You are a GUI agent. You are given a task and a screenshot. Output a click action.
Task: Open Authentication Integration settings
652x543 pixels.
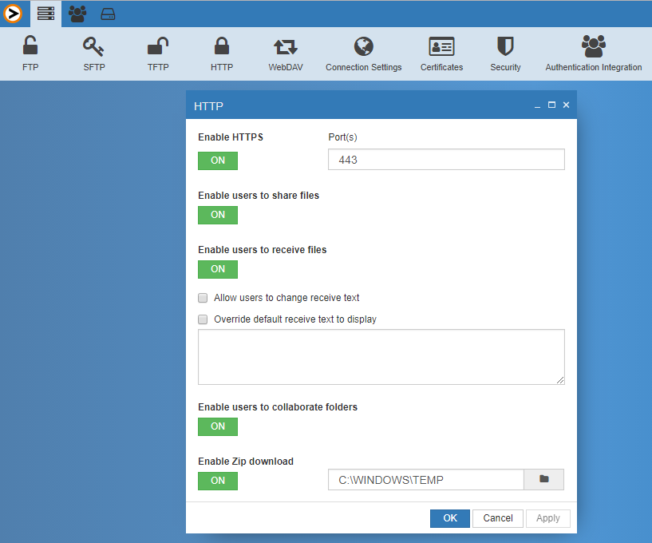(x=593, y=46)
